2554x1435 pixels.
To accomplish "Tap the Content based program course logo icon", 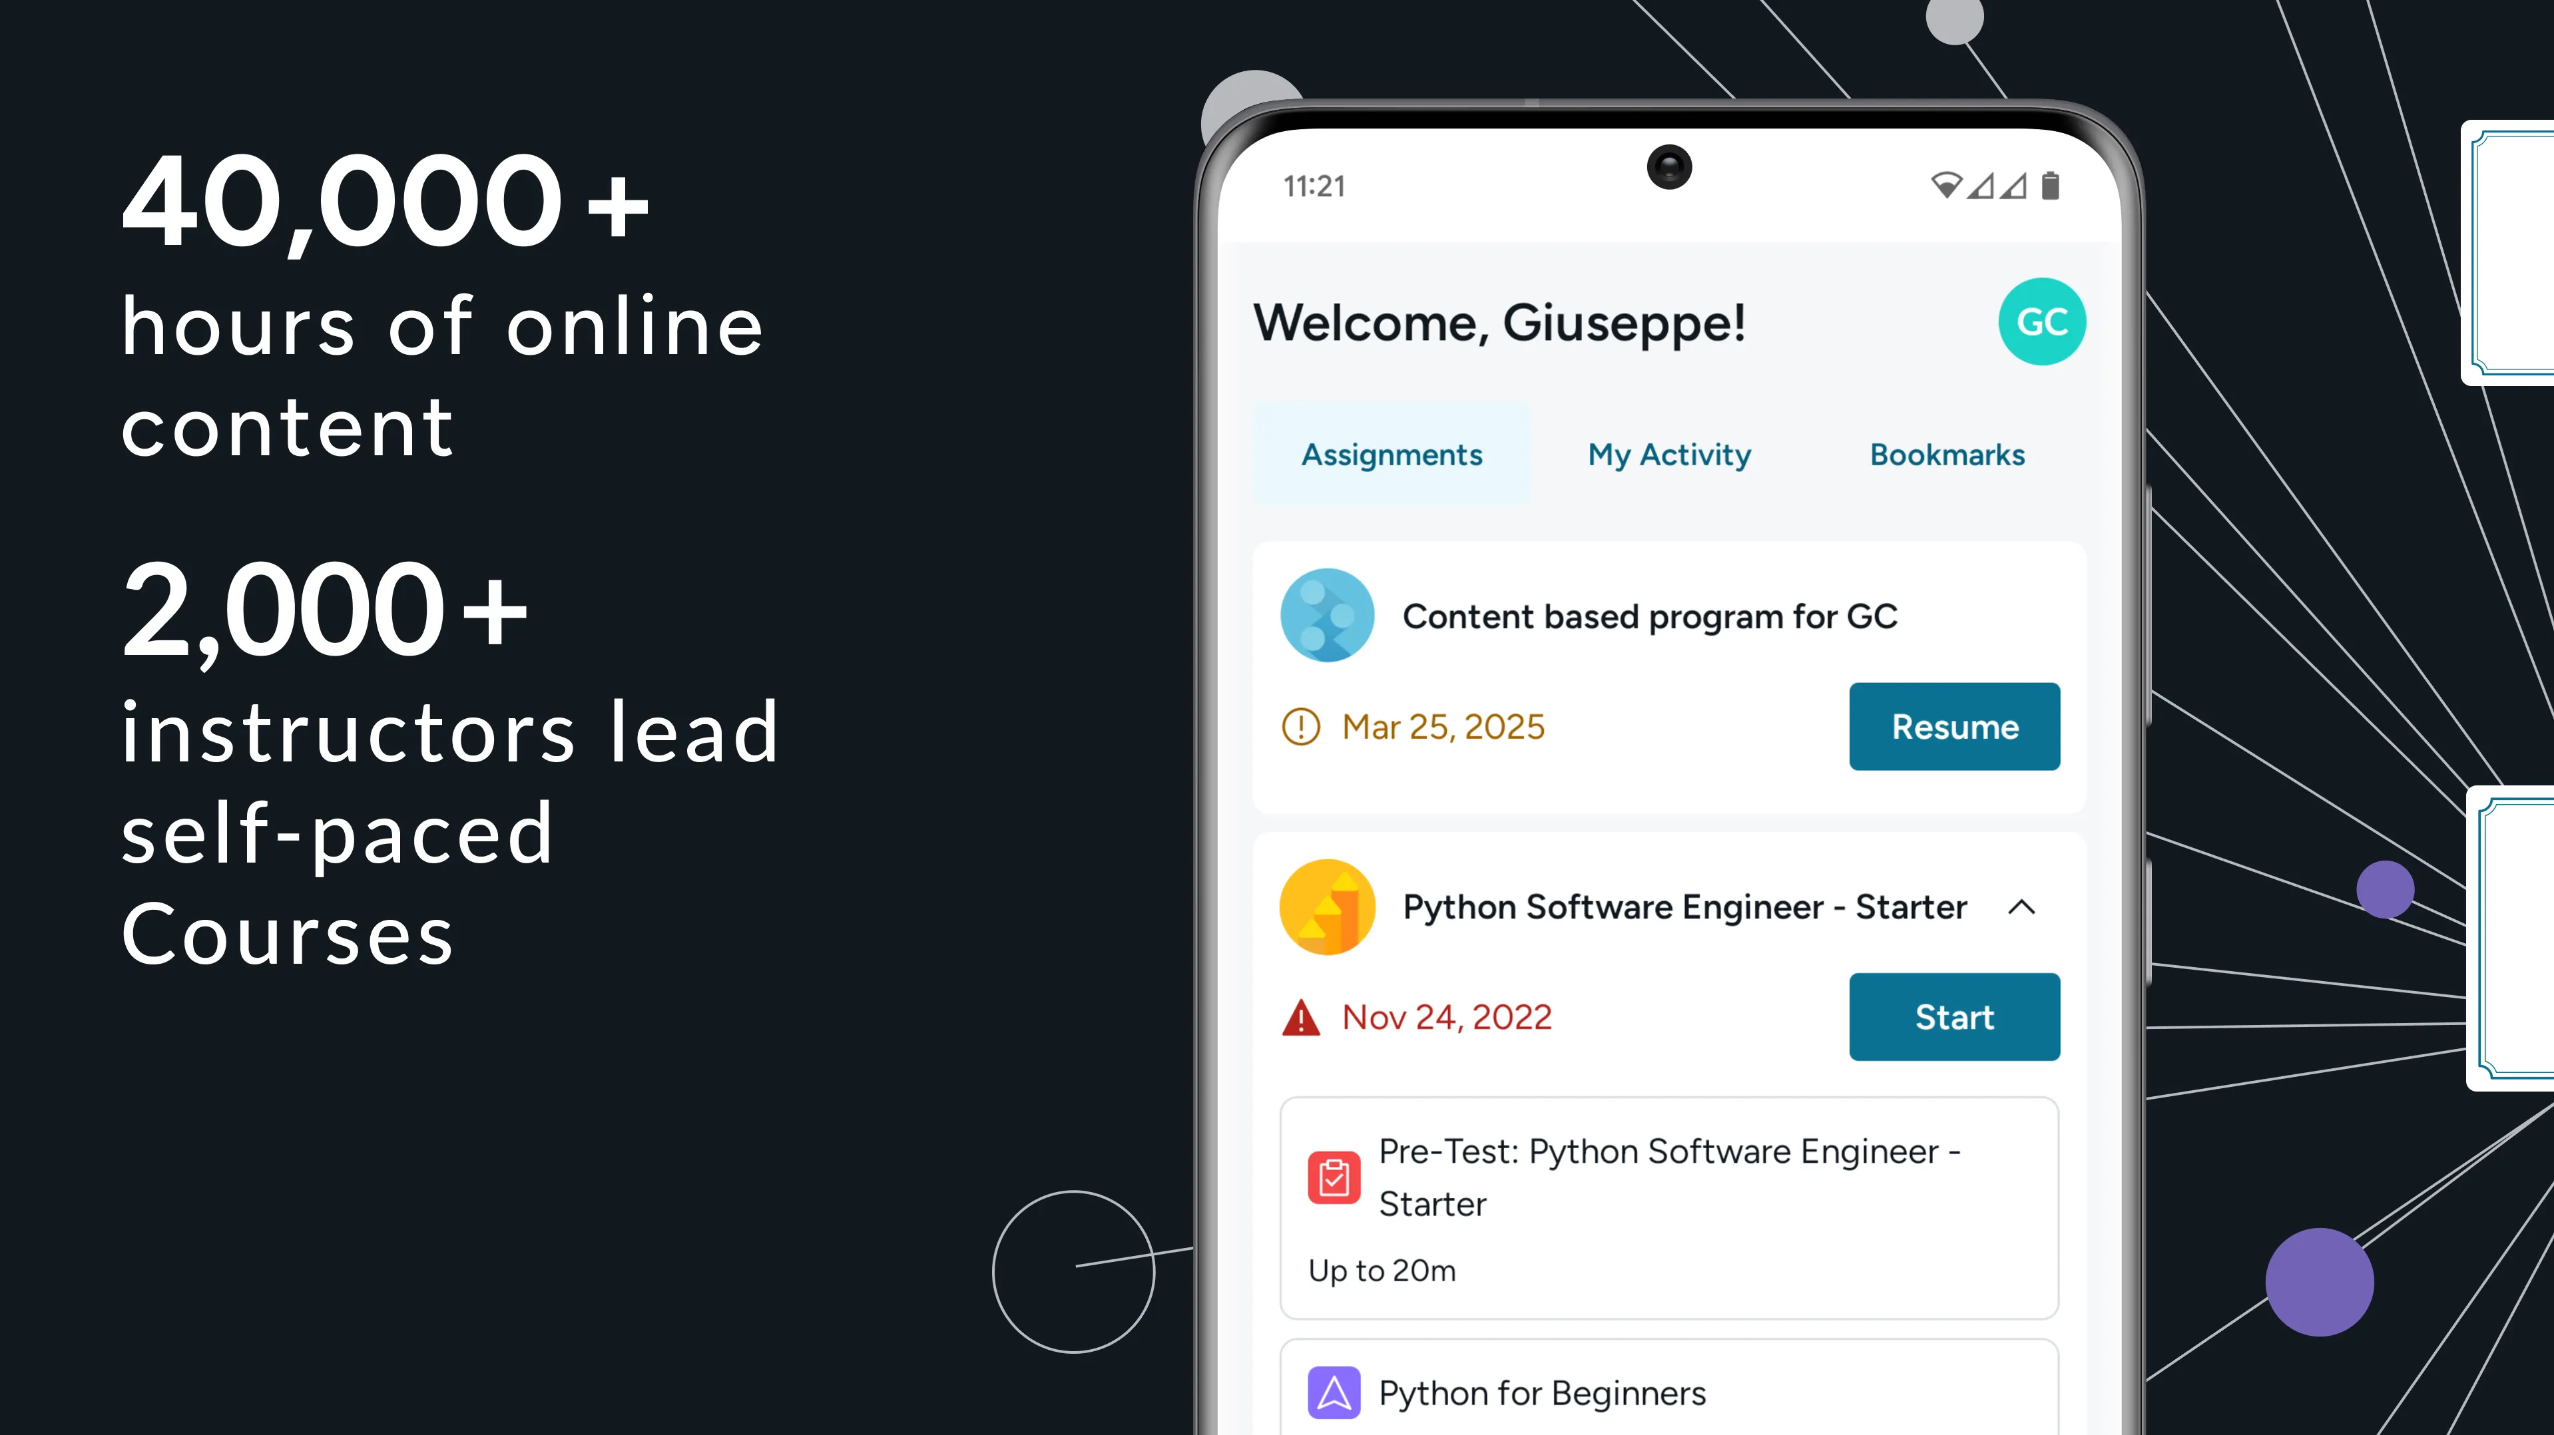I will (x=1326, y=616).
